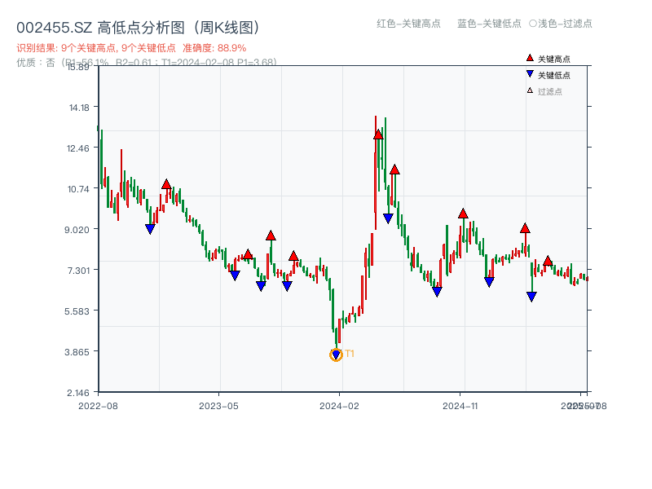Click the orange circled T1 low marker
Viewport: 652px width, 489px height.
click(336, 355)
